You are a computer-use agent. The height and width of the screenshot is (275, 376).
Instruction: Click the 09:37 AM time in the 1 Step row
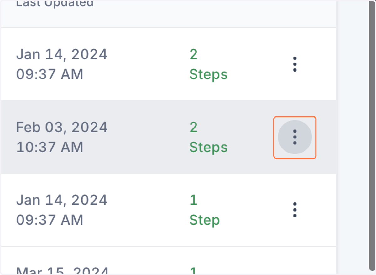[x=50, y=220]
